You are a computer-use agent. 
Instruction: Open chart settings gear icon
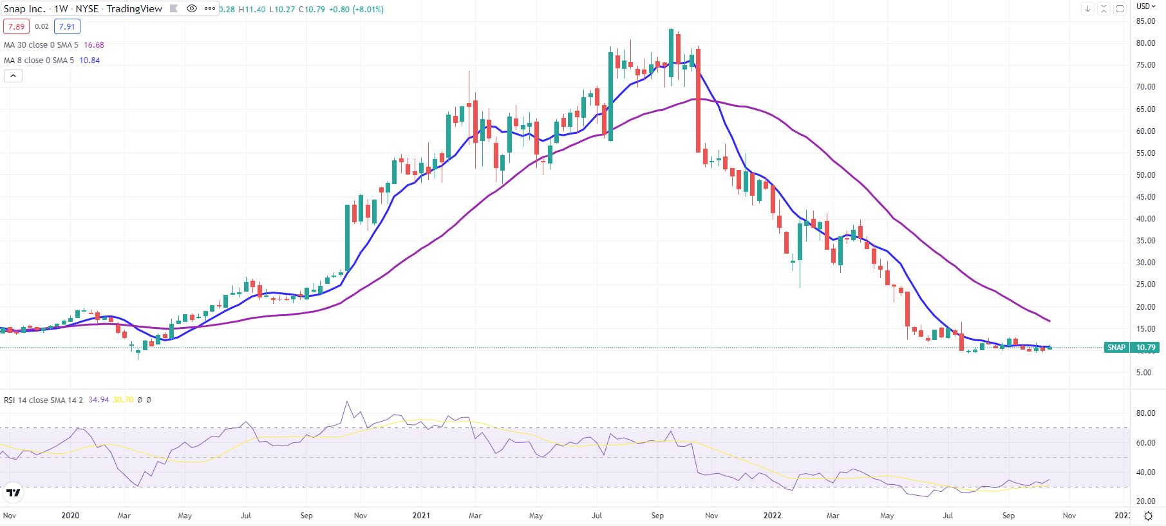pyautogui.click(x=1148, y=516)
